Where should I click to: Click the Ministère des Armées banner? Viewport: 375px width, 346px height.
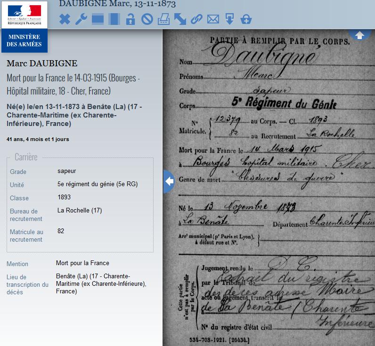24,40
